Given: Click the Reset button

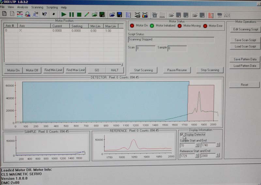Looking at the screenshot, I should pyautogui.click(x=244, y=85).
